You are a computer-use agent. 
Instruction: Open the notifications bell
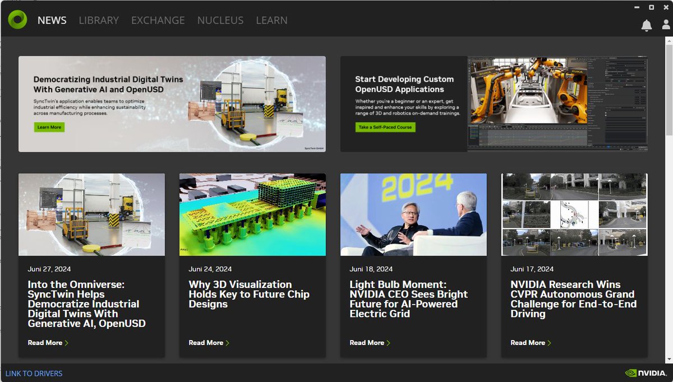(x=647, y=25)
